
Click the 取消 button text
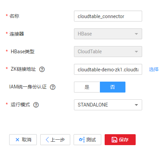tap(27, 140)
